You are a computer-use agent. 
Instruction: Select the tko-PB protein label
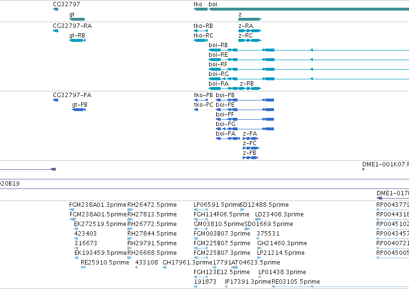(203, 95)
